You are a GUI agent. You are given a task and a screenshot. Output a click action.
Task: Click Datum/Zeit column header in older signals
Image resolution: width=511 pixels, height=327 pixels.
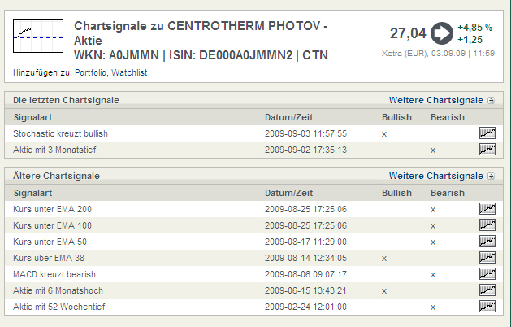(288, 193)
